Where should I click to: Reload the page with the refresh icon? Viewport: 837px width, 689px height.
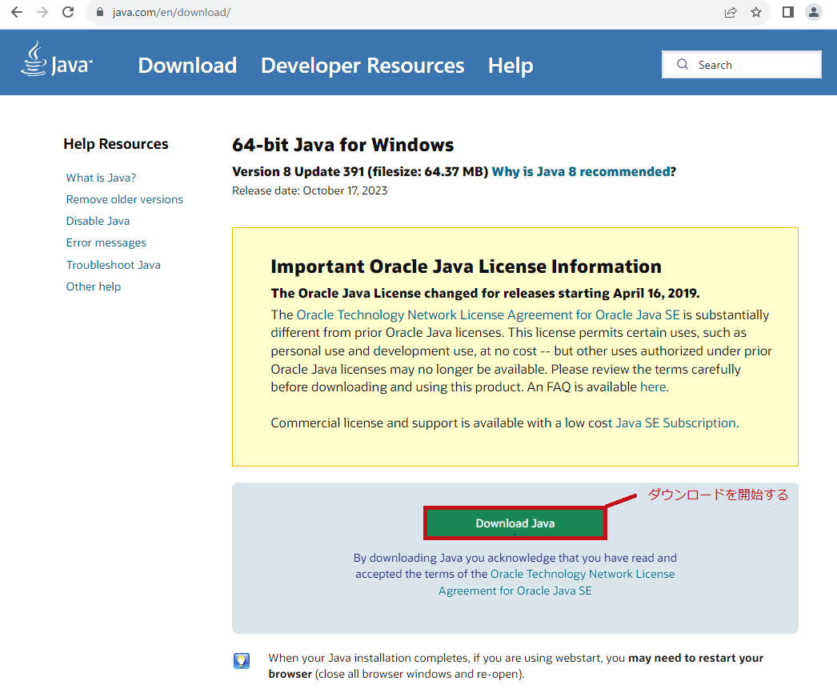(68, 12)
